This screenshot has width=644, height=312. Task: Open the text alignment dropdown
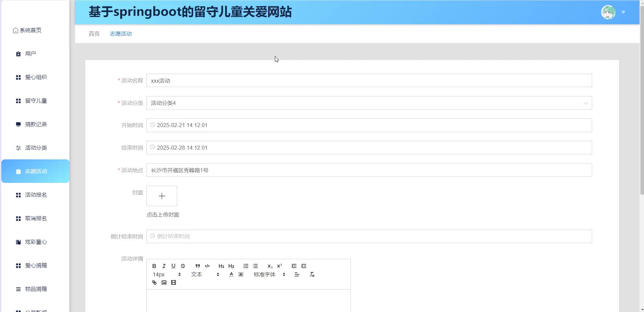[297, 274]
